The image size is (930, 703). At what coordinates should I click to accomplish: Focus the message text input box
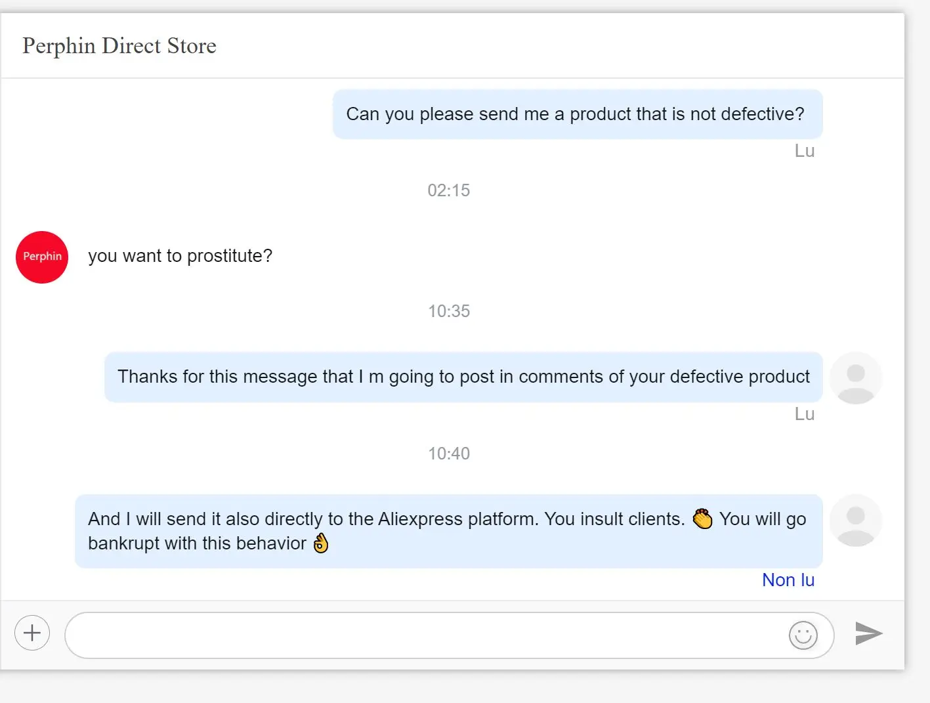tap(427, 635)
